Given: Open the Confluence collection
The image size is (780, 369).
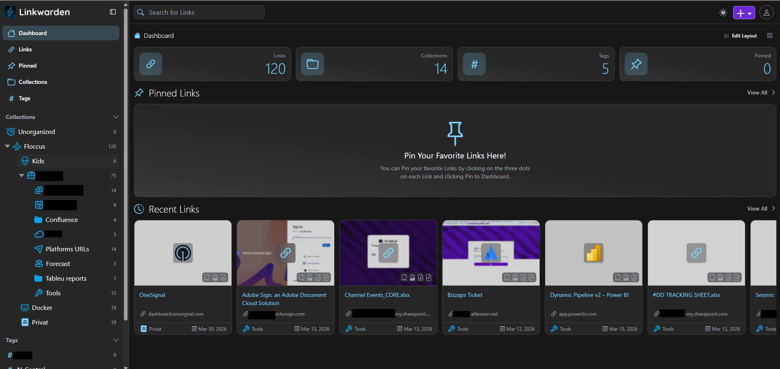Looking at the screenshot, I should click(x=75, y=220).
